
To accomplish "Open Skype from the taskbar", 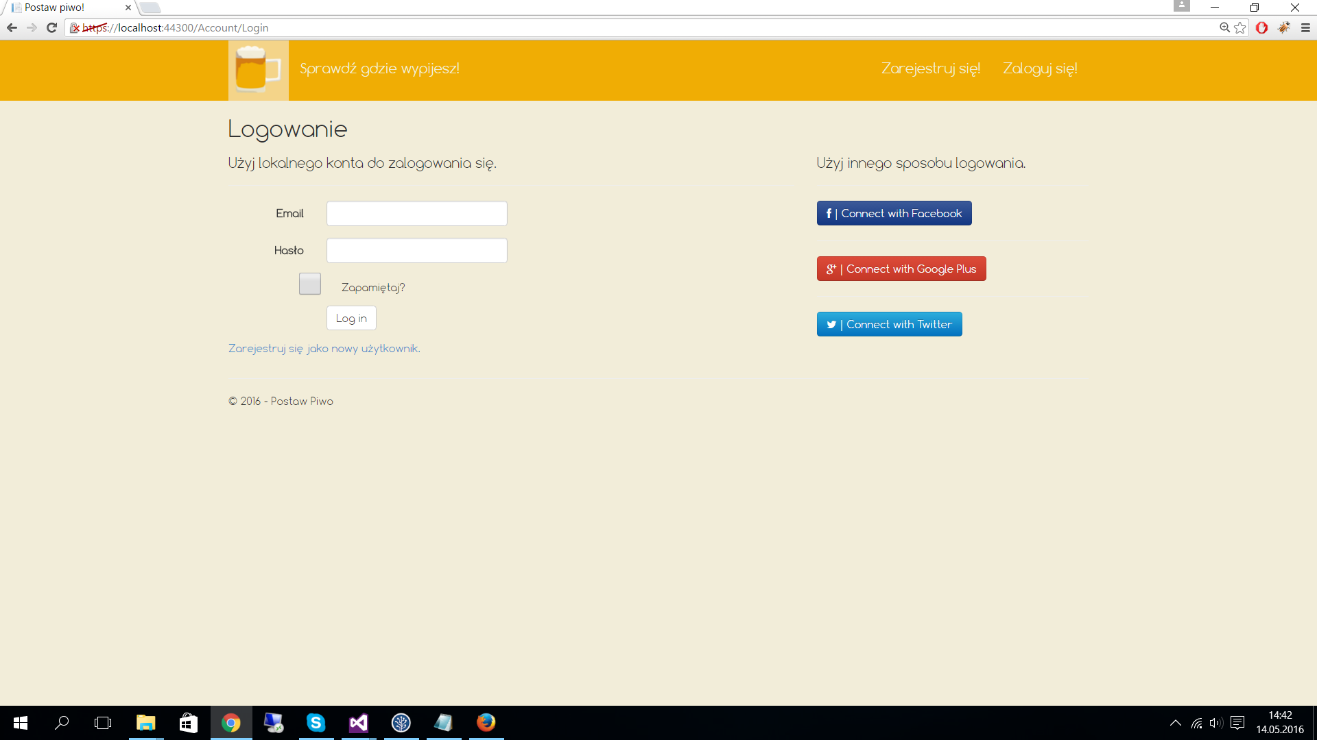I will click(316, 723).
